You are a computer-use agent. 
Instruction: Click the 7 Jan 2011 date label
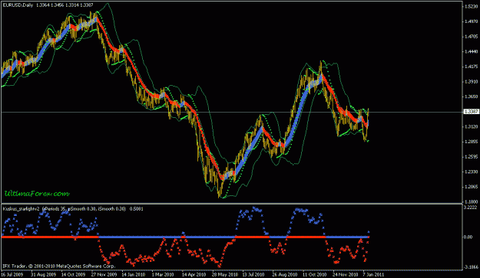tap(373, 274)
